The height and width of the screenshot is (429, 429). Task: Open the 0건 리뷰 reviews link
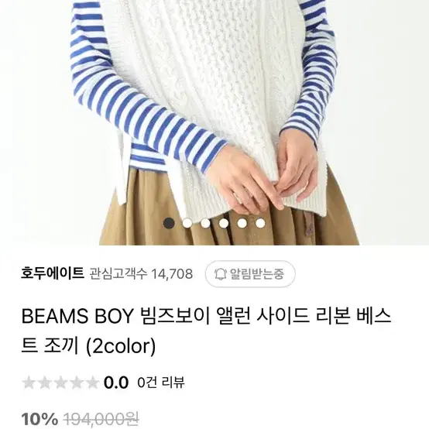tap(161, 383)
